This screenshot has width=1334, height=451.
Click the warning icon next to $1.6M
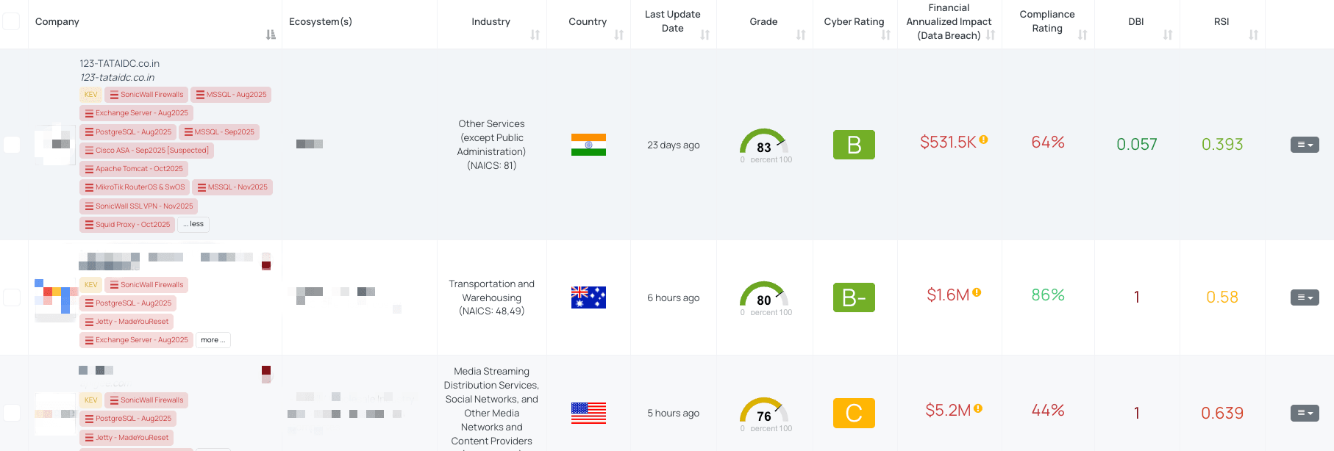click(x=976, y=292)
